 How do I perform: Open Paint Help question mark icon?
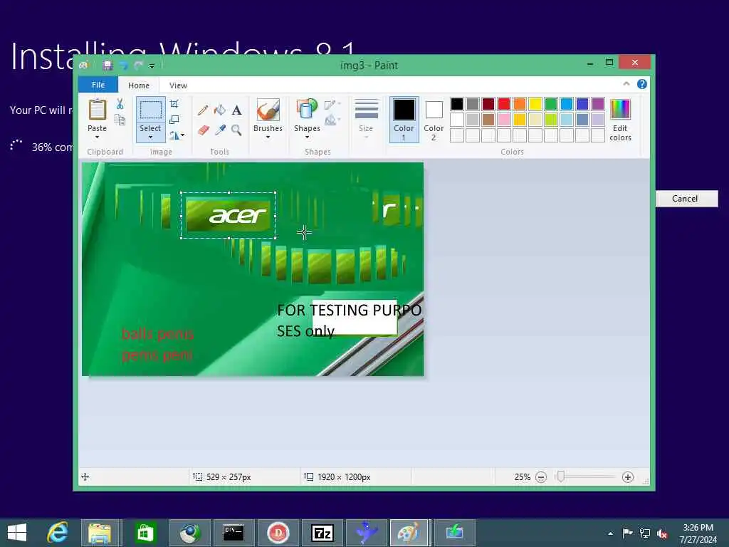tap(642, 84)
